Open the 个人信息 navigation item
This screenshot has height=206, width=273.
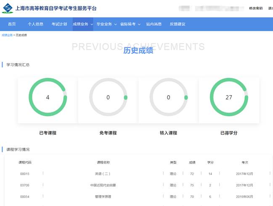(35, 24)
